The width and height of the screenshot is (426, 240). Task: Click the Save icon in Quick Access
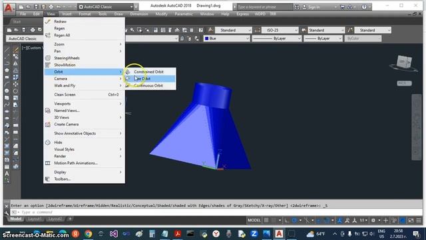click(36, 7)
